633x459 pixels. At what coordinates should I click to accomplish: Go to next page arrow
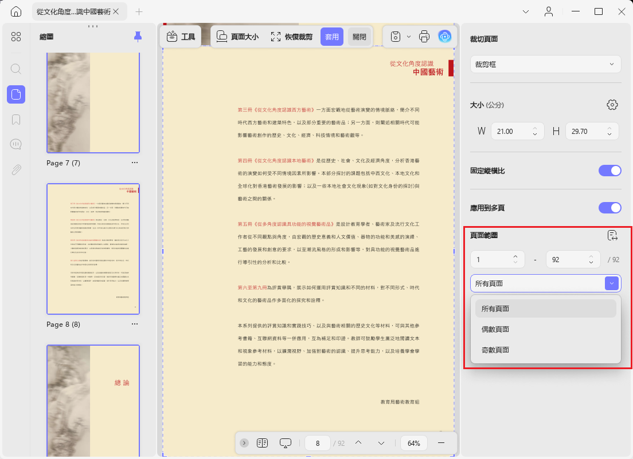click(381, 443)
